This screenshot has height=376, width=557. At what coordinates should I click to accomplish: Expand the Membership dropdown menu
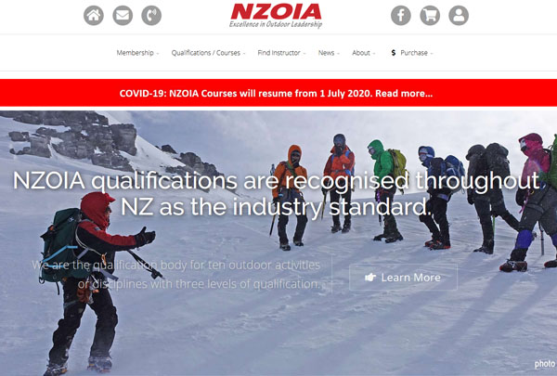coord(137,53)
